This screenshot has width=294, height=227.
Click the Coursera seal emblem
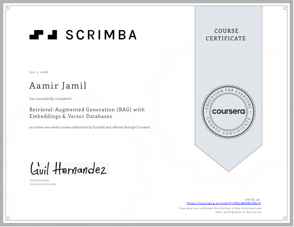[228, 112]
